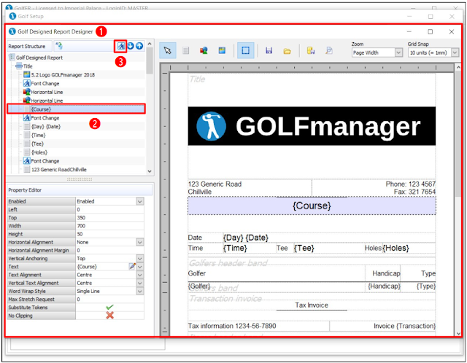The height and width of the screenshot is (363, 467).
Task: Click the Property Editor panel header
Action: tap(80, 190)
